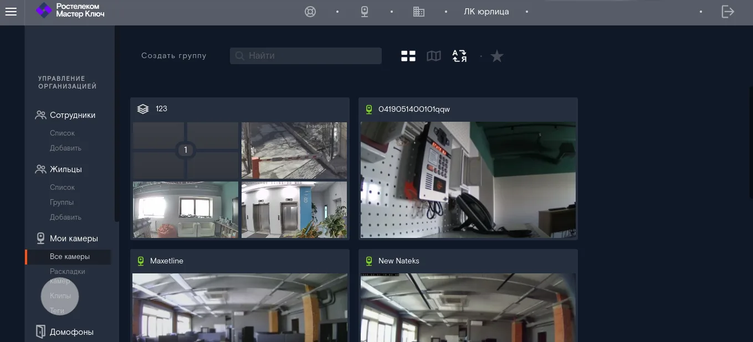
Task: Open Список under Сотрудники
Action: click(62, 133)
